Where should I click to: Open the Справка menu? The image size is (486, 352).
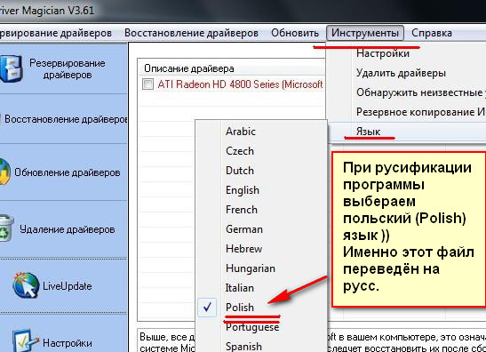click(432, 33)
